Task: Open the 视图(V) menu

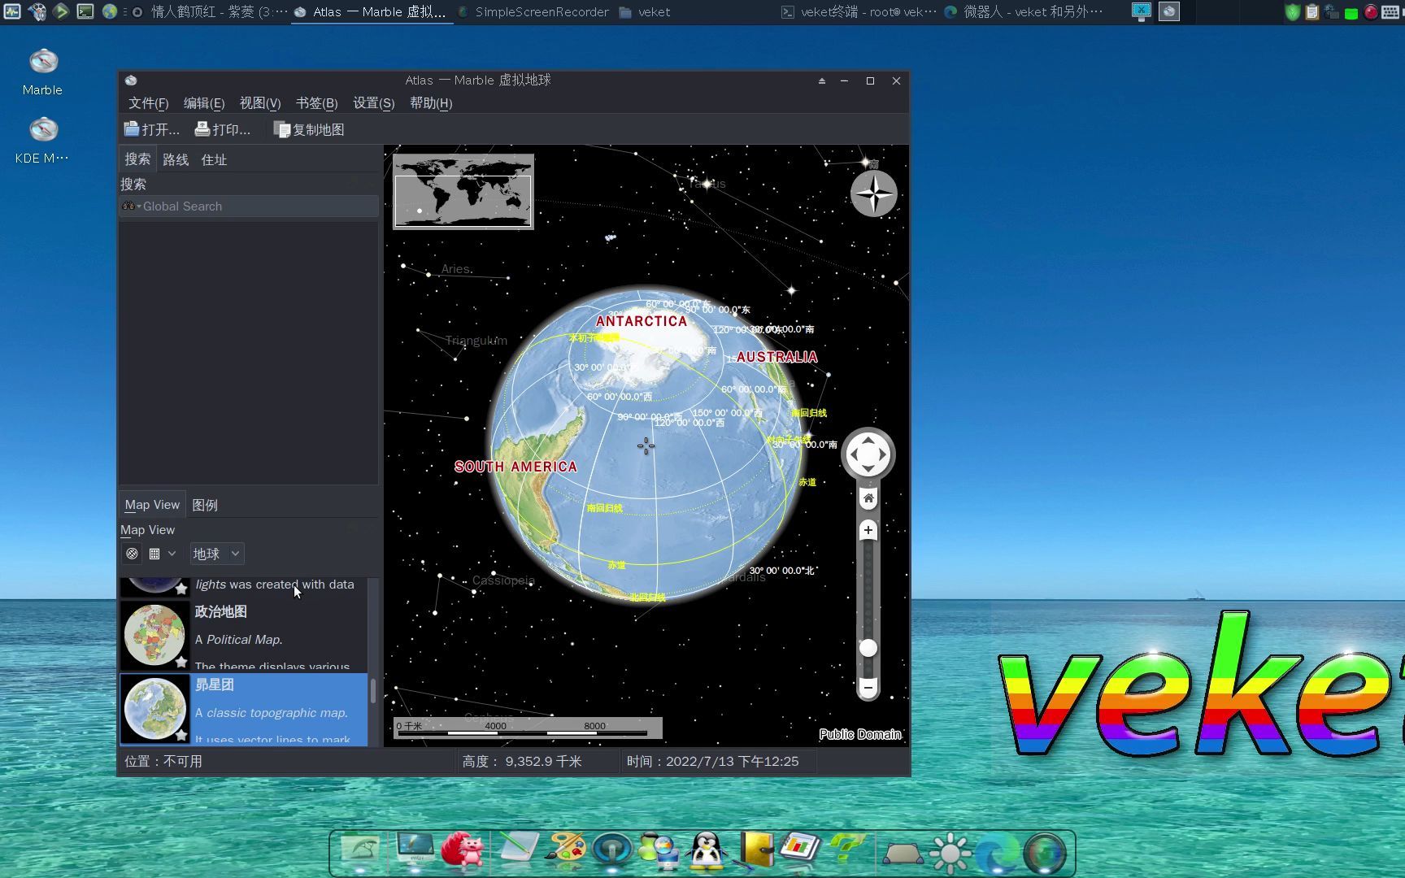Action: point(259,103)
